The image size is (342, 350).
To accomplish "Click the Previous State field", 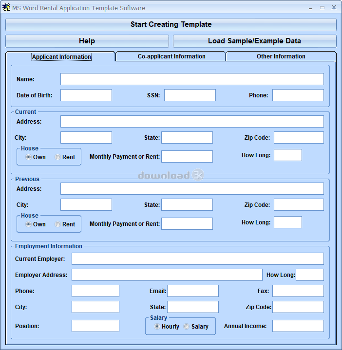I will (x=187, y=204).
